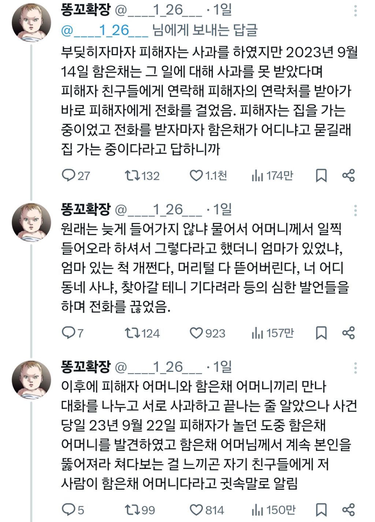Reply to the second tweet with 7 replies
Image resolution: width=375 pixels, height=522 pixels.
(68, 333)
